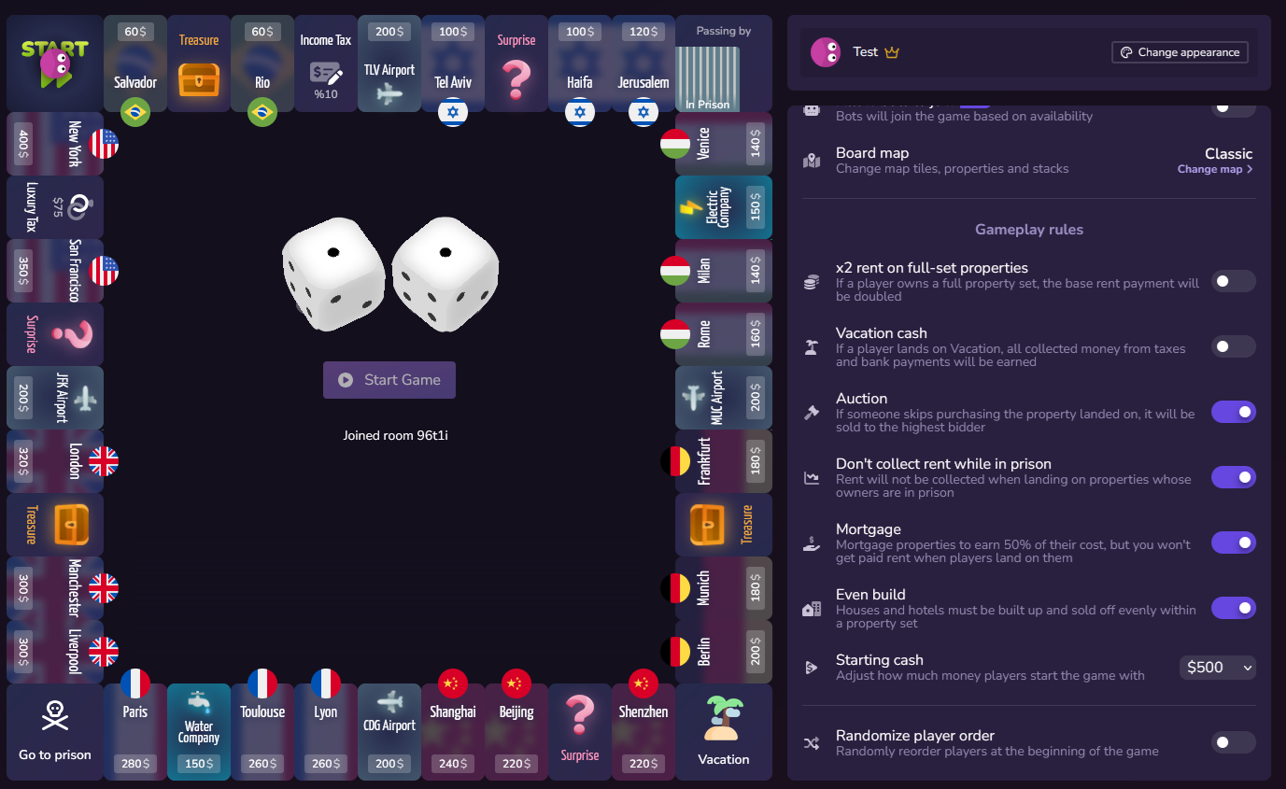
Task: Click the pink Surprise question mark near Haifa
Action: (x=516, y=78)
